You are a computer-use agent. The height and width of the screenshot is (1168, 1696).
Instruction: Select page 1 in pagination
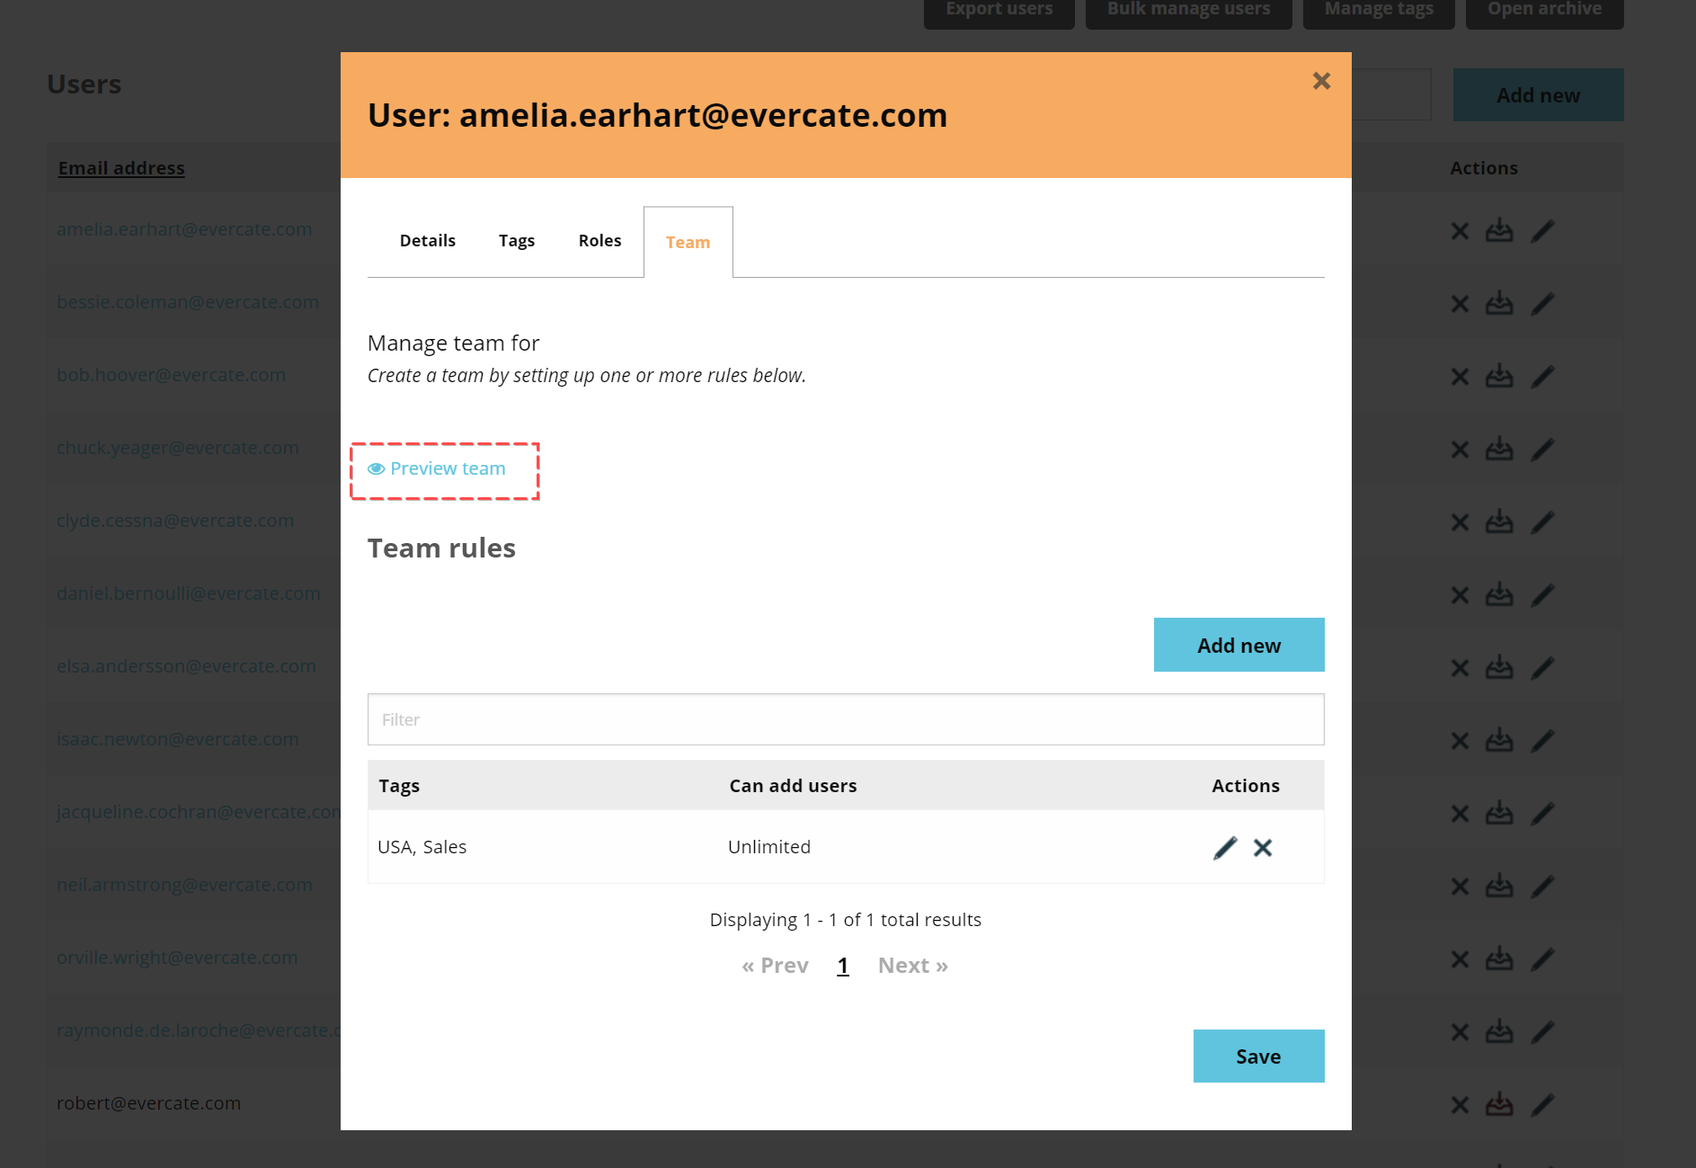(843, 966)
